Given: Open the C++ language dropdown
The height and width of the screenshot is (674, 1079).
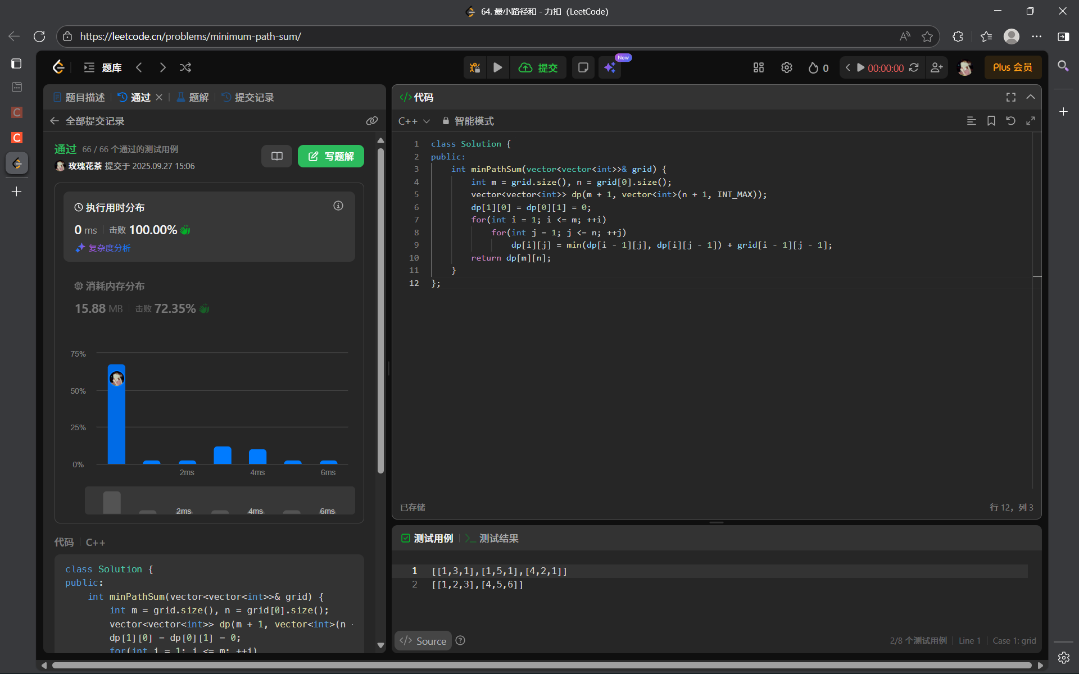Looking at the screenshot, I should [414, 121].
